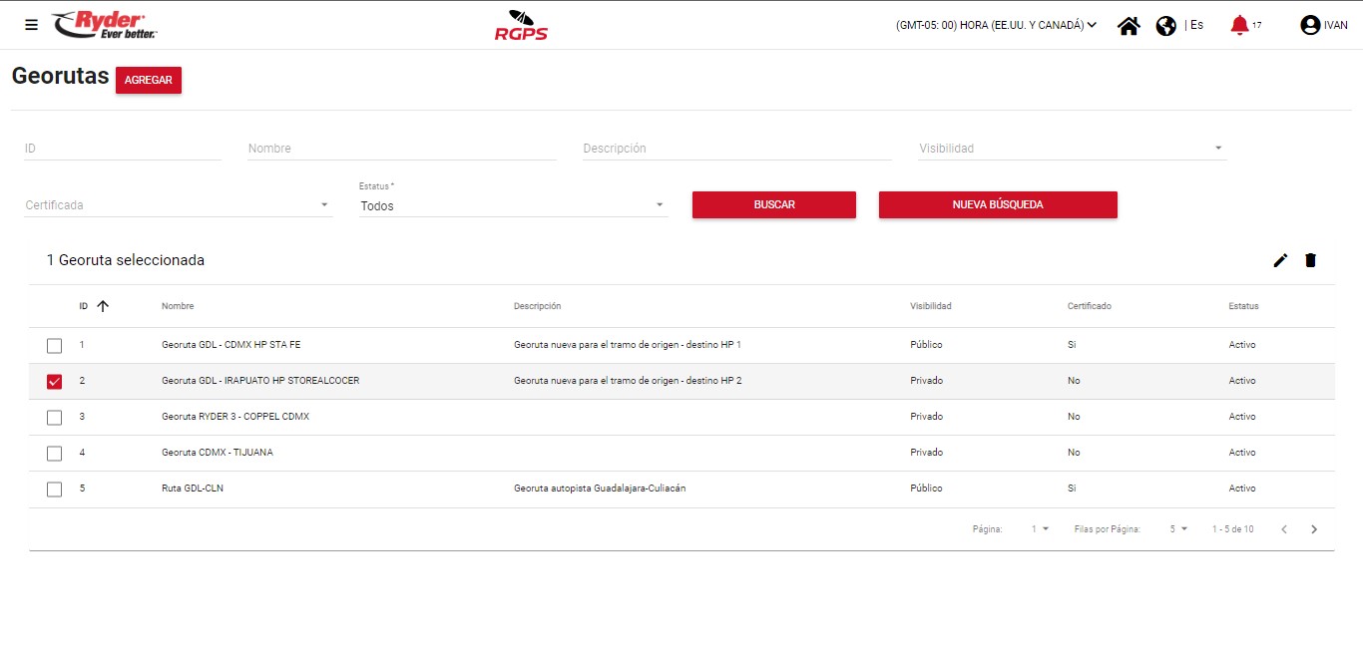Open the IVAN user profile icon
The image size is (1363, 655).
tap(1310, 26)
